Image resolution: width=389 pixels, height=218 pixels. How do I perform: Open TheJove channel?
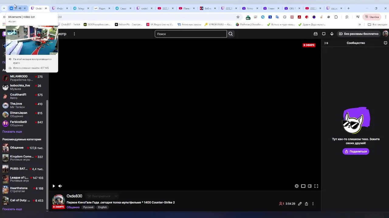pos(24,105)
